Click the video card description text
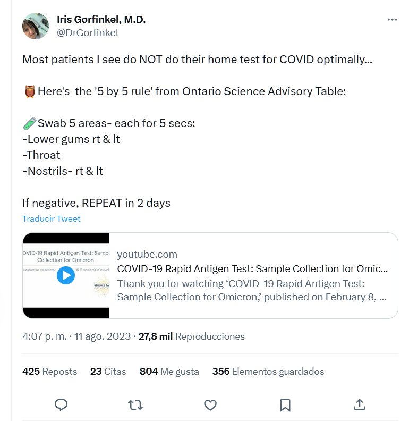The width and height of the screenshot is (409, 421). click(252, 290)
